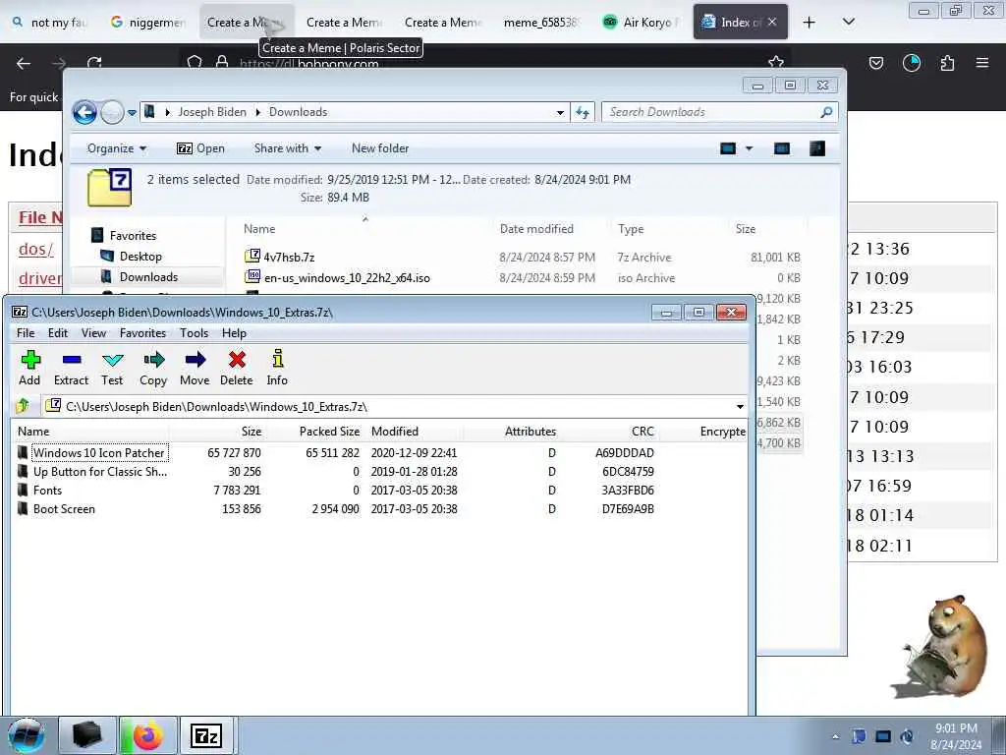This screenshot has height=755, width=1006.
Task: Select the Joseph Biden breadcrumb in Explorer
Action: click(x=212, y=112)
